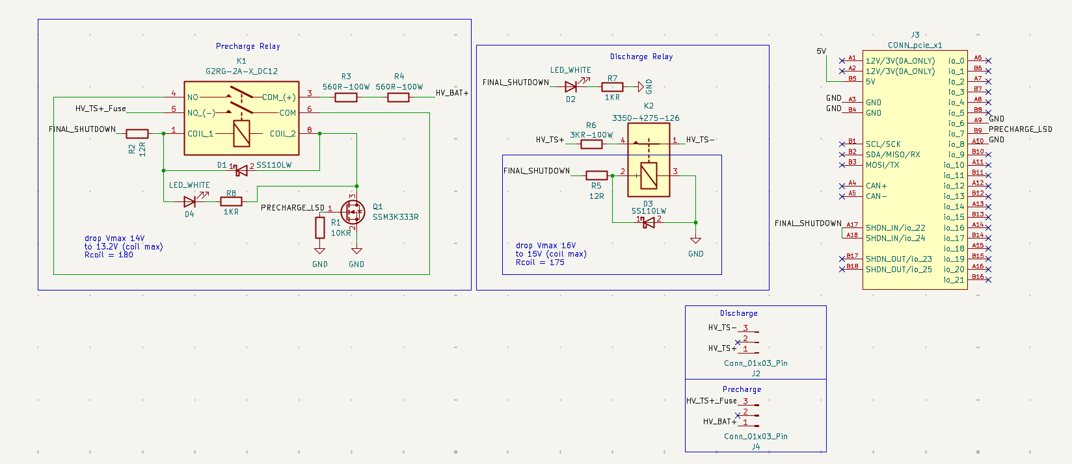Click the SSM3K333R part value text

(x=395, y=217)
